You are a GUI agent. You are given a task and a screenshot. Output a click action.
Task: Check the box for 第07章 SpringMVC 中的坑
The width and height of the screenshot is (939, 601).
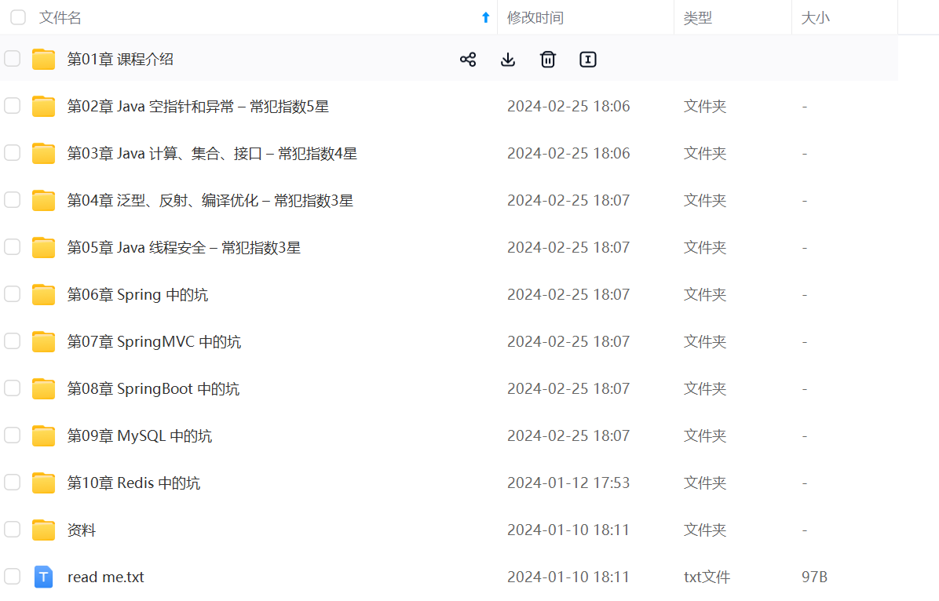pyautogui.click(x=12, y=341)
